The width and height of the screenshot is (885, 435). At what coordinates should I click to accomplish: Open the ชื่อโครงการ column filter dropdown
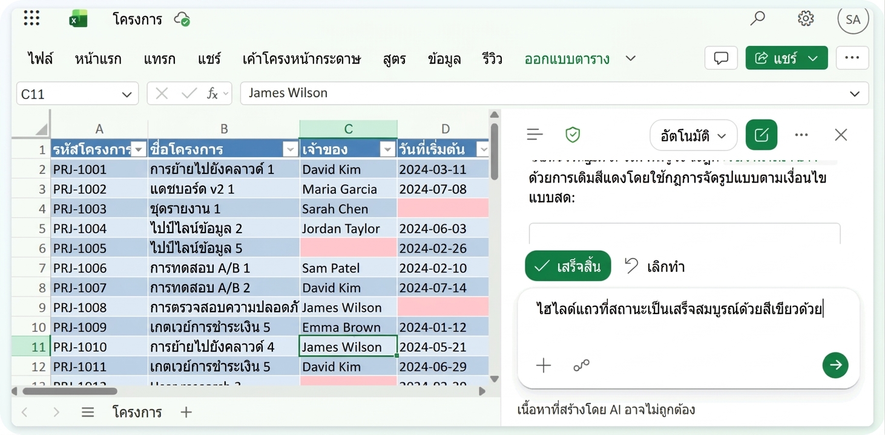click(290, 150)
